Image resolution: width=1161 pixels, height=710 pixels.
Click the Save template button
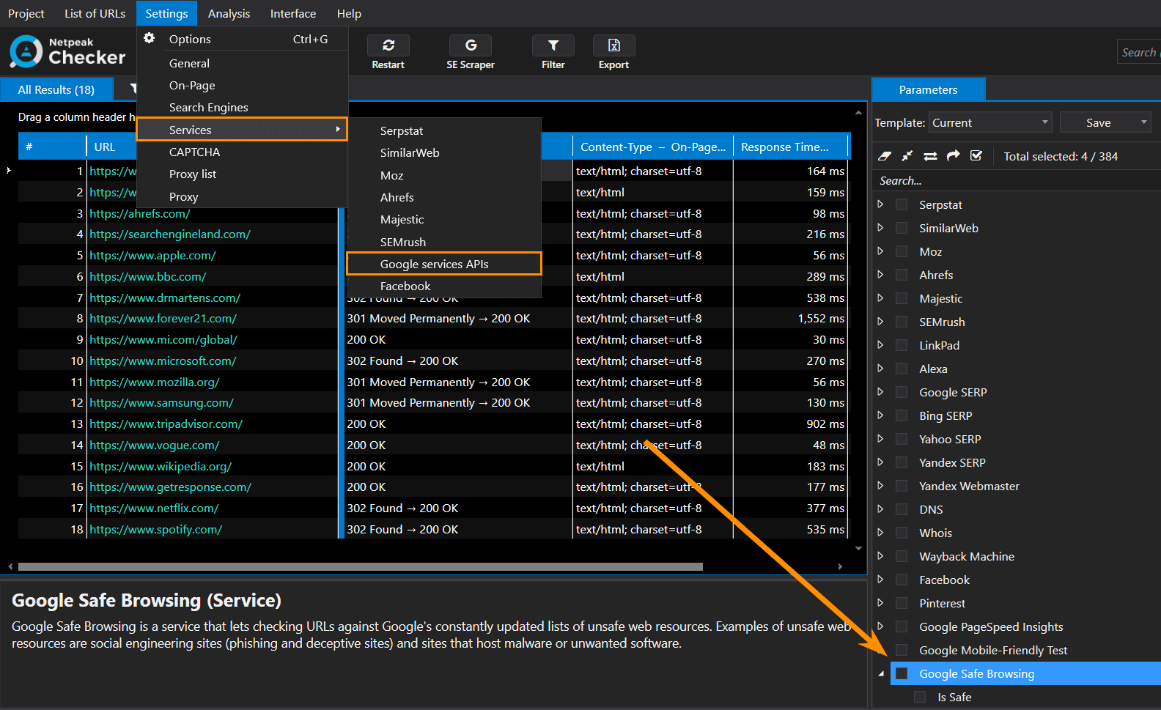[1098, 122]
